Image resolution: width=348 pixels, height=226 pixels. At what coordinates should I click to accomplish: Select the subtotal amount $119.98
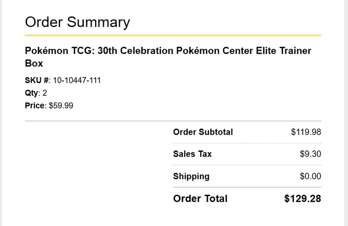(x=306, y=132)
